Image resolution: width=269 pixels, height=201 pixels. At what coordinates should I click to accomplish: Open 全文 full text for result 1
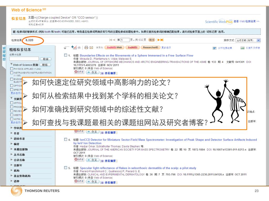coord(92,72)
